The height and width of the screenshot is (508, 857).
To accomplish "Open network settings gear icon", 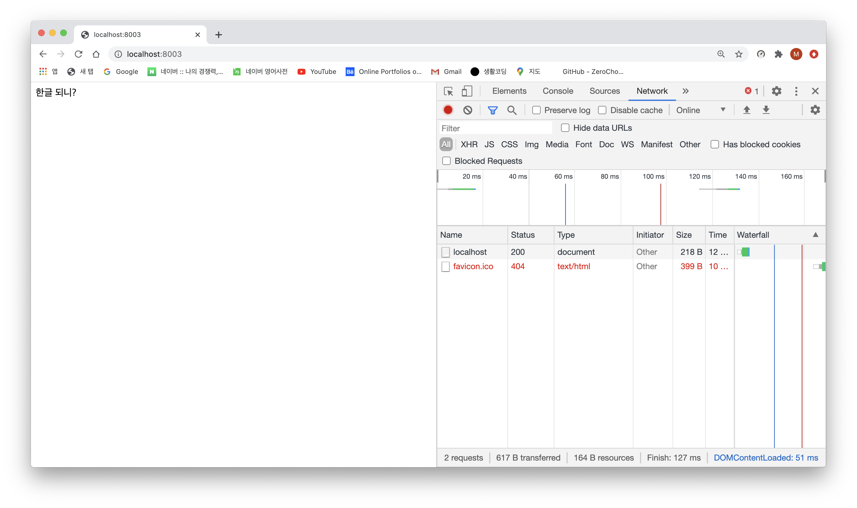I will point(815,110).
